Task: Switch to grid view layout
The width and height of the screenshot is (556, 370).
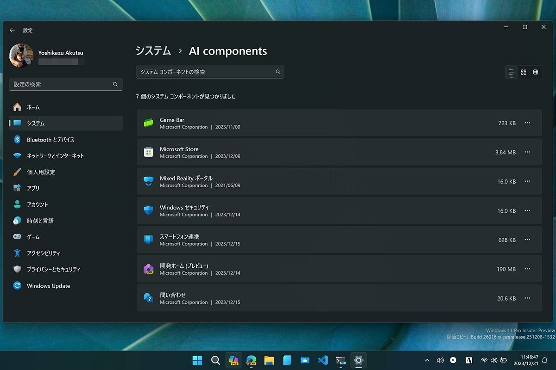Action: pos(524,72)
